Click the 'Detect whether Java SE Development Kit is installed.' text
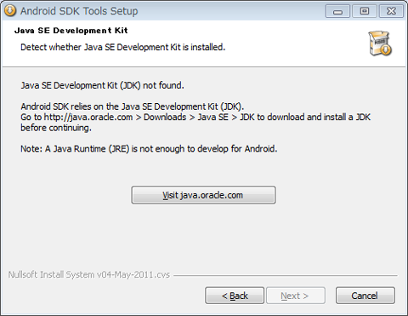Image resolution: width=408 pixels, height=316 pixels. [x=122, y=47]
